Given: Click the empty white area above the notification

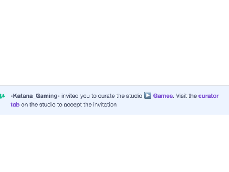Looking at the screenshot, I should [x=114, y=43].
